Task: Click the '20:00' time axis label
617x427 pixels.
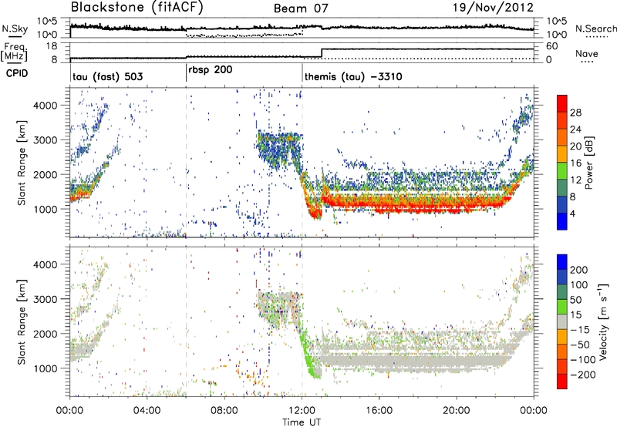Action: pos(457,411)
